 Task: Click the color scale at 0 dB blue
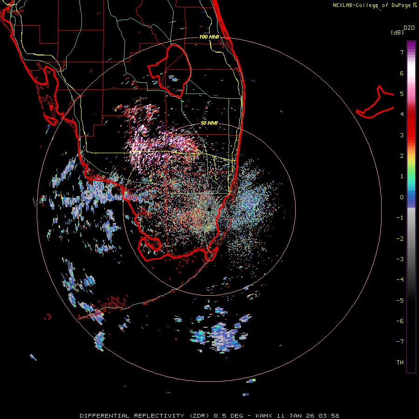coord(411,197)
